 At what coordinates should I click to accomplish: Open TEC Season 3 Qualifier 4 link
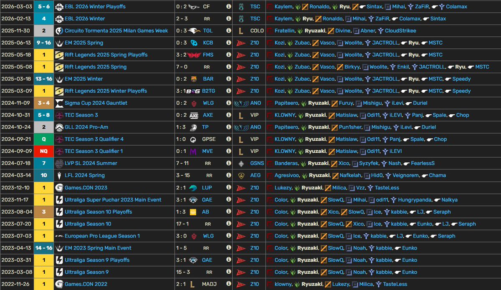pyautogui.click(x=94, y=139)
